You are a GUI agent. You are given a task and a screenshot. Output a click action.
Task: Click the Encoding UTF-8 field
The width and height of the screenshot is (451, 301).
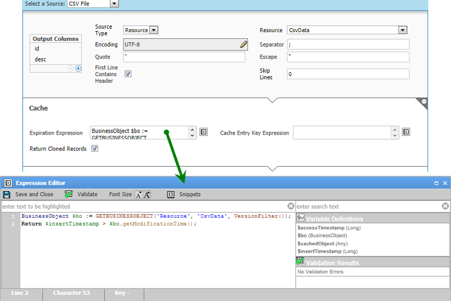pyautogui.click(x=185, y=45)
